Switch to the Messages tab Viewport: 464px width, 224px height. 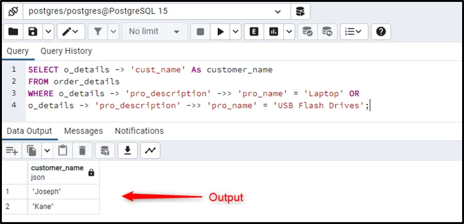[x=83, y=131]
